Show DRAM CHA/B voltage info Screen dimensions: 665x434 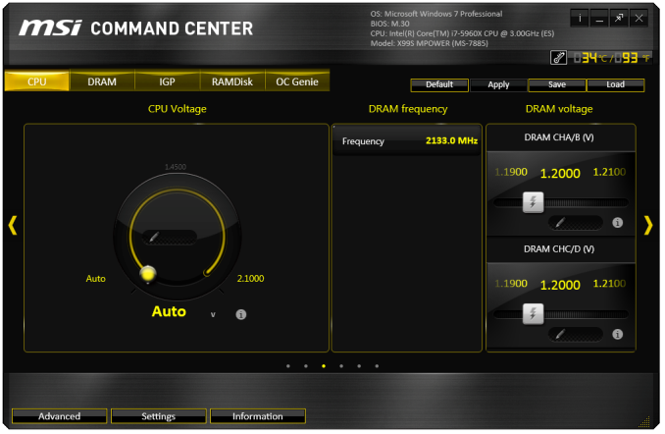tap(618, 223)
